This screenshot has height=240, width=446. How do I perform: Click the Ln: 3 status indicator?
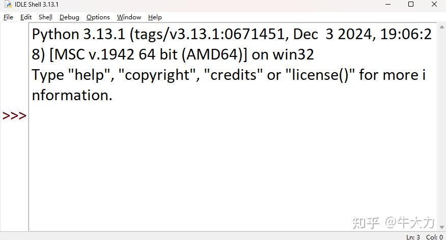(x=413, y=237)
